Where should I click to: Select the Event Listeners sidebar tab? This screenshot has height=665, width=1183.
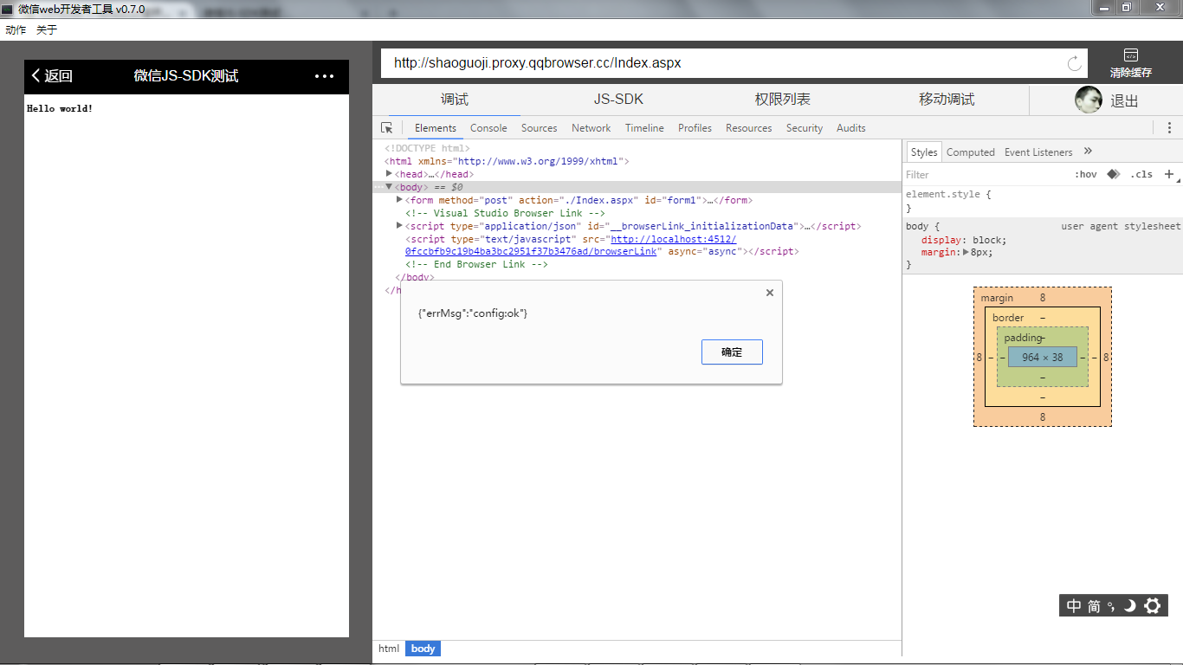point(1038,152)
